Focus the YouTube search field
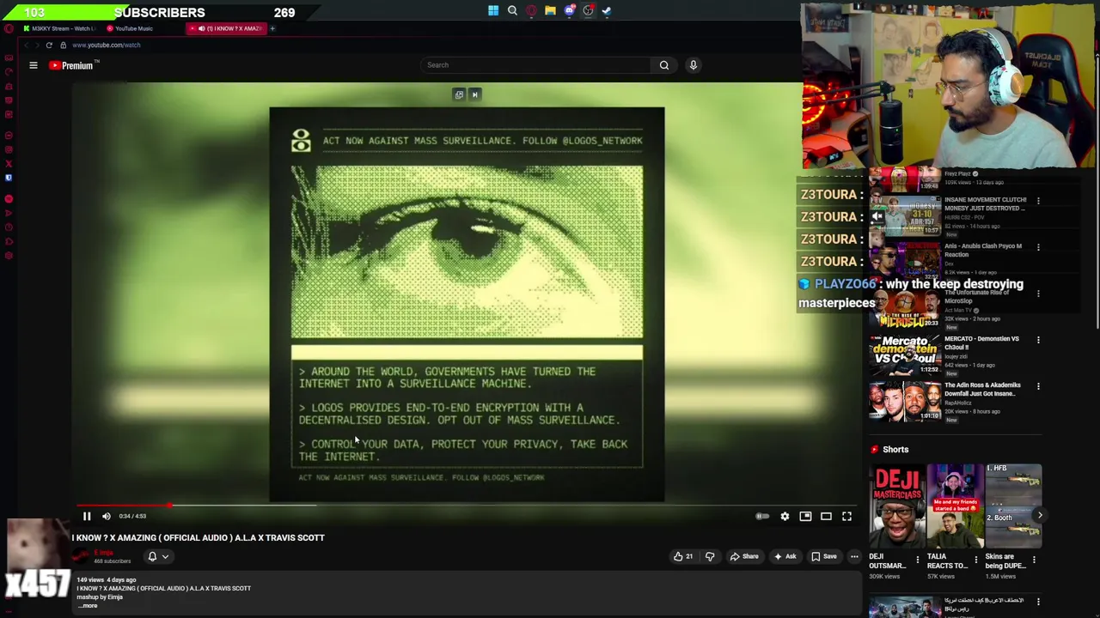1100x618 pixels. pyautogui.click(x=537, y=65)
